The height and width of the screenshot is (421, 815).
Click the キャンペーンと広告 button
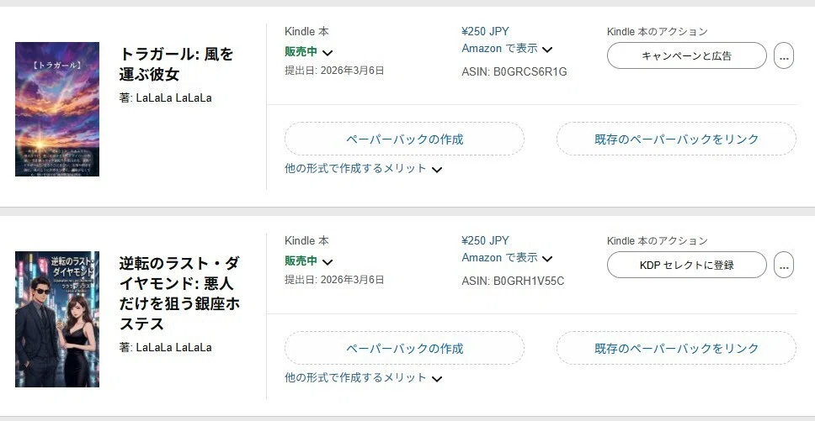point(687,55)
